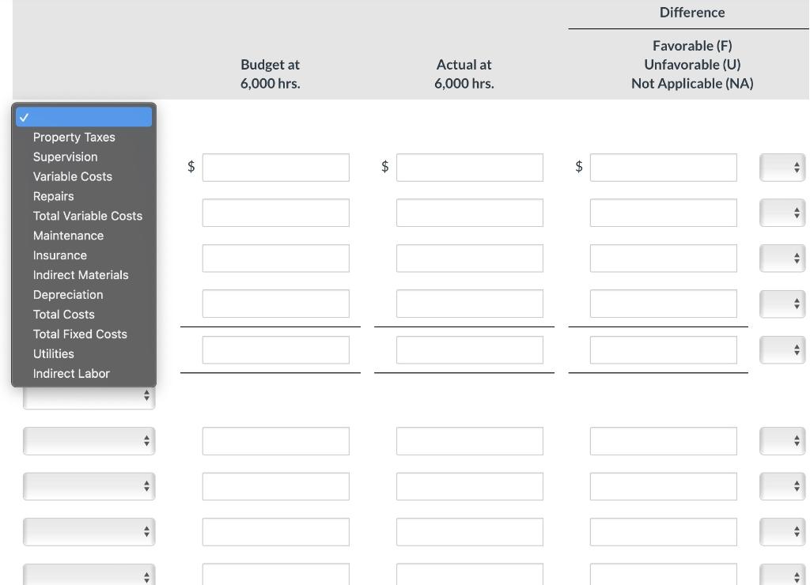Open F/U/NA dropdown just above the first underline

(782, 304)
